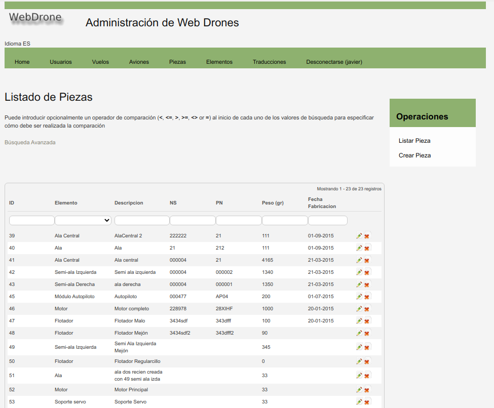Delete piece ID 40 using red X icon
This screenshot has height=408, width=494.
(367, 248)
